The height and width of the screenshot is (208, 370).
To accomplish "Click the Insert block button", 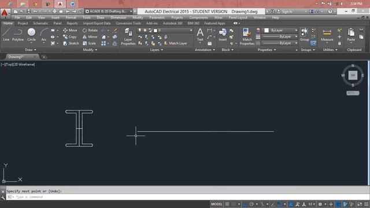I will coord(223,35).
